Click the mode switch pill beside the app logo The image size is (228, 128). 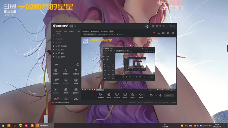coord(72,26)
